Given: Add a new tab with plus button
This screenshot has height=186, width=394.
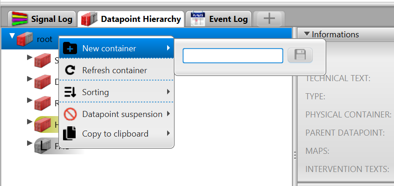Looking at the screenshot, I should point(269,19).
